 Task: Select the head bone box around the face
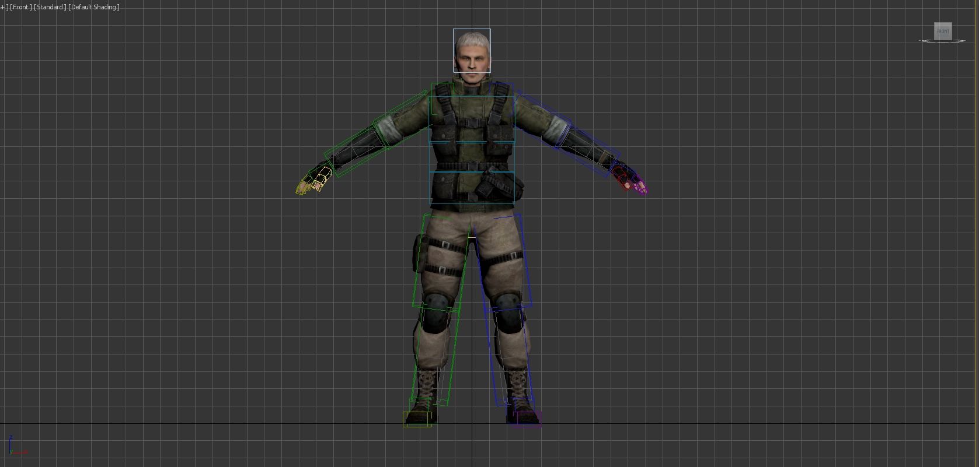coord(472,51)
